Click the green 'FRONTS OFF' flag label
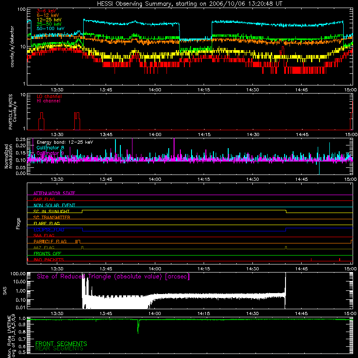Screen dimensions: 358x358 point(47,253)
